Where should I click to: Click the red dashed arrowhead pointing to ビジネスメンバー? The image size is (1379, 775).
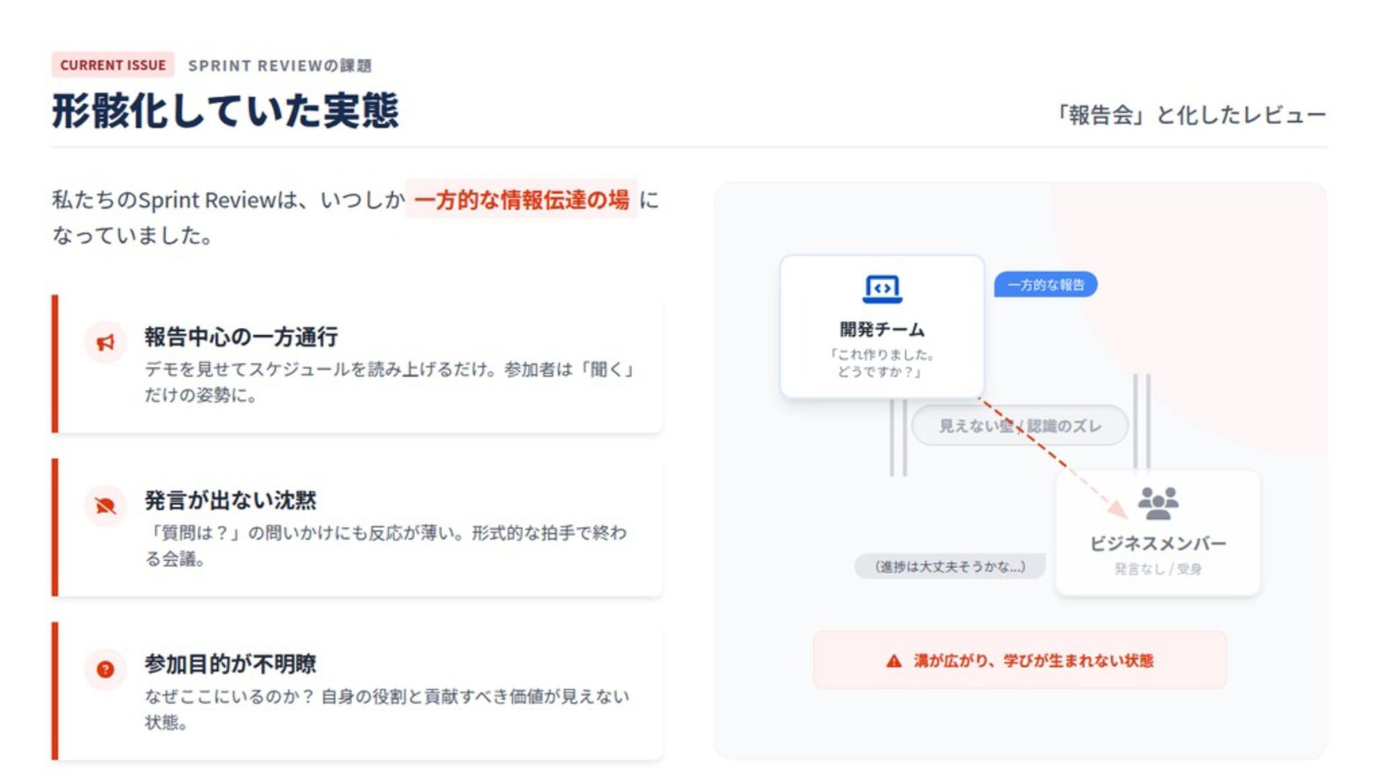point(1117,509)
